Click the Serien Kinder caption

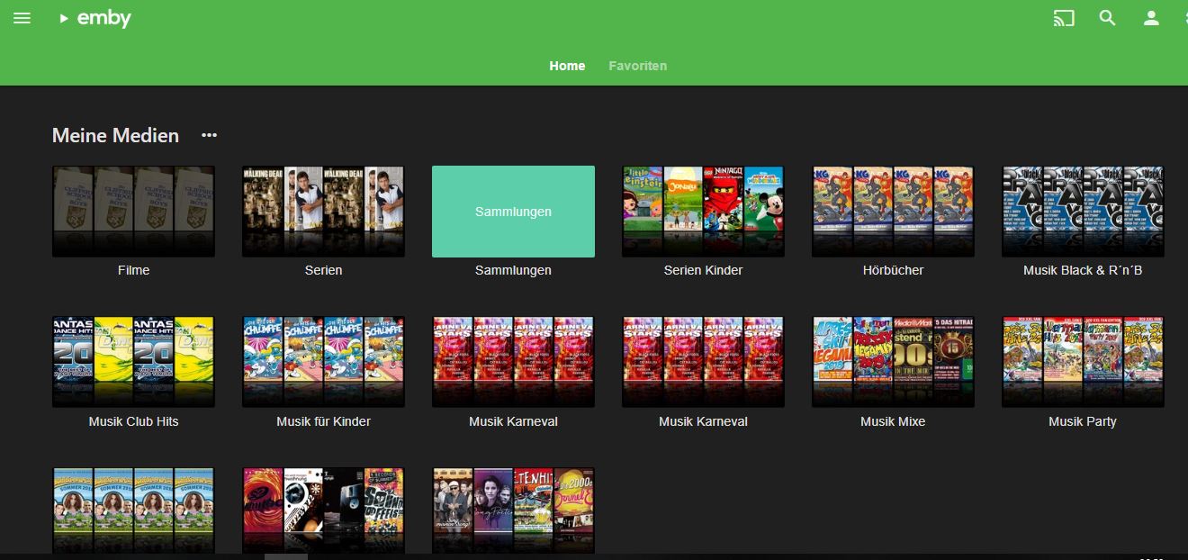coord(703,270)
